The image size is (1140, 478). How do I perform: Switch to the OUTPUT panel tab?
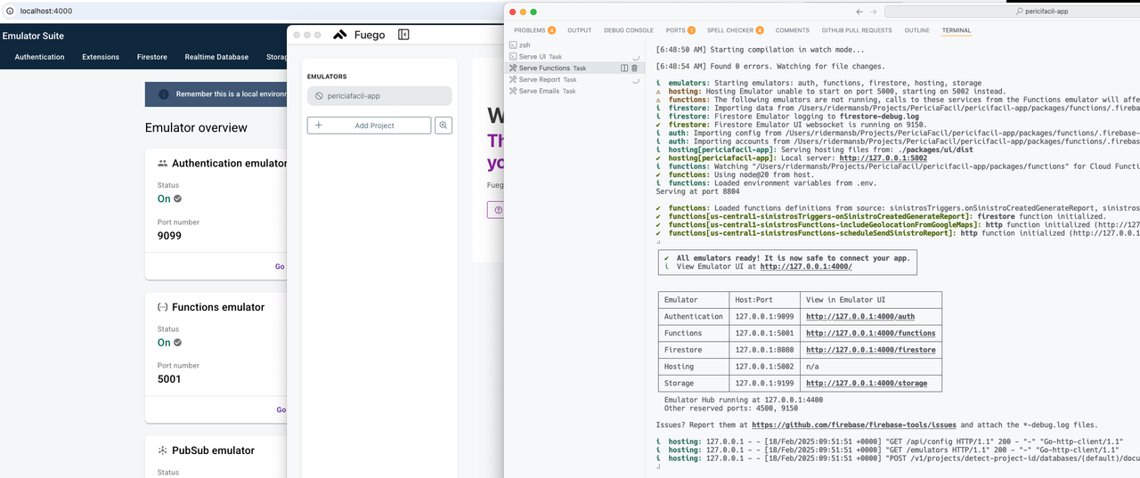click(x=579, y=30)
